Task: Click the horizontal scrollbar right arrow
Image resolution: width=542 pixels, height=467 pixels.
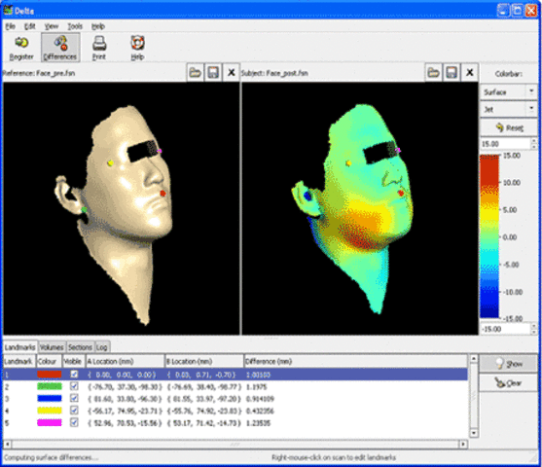Action: click(463, 444)
